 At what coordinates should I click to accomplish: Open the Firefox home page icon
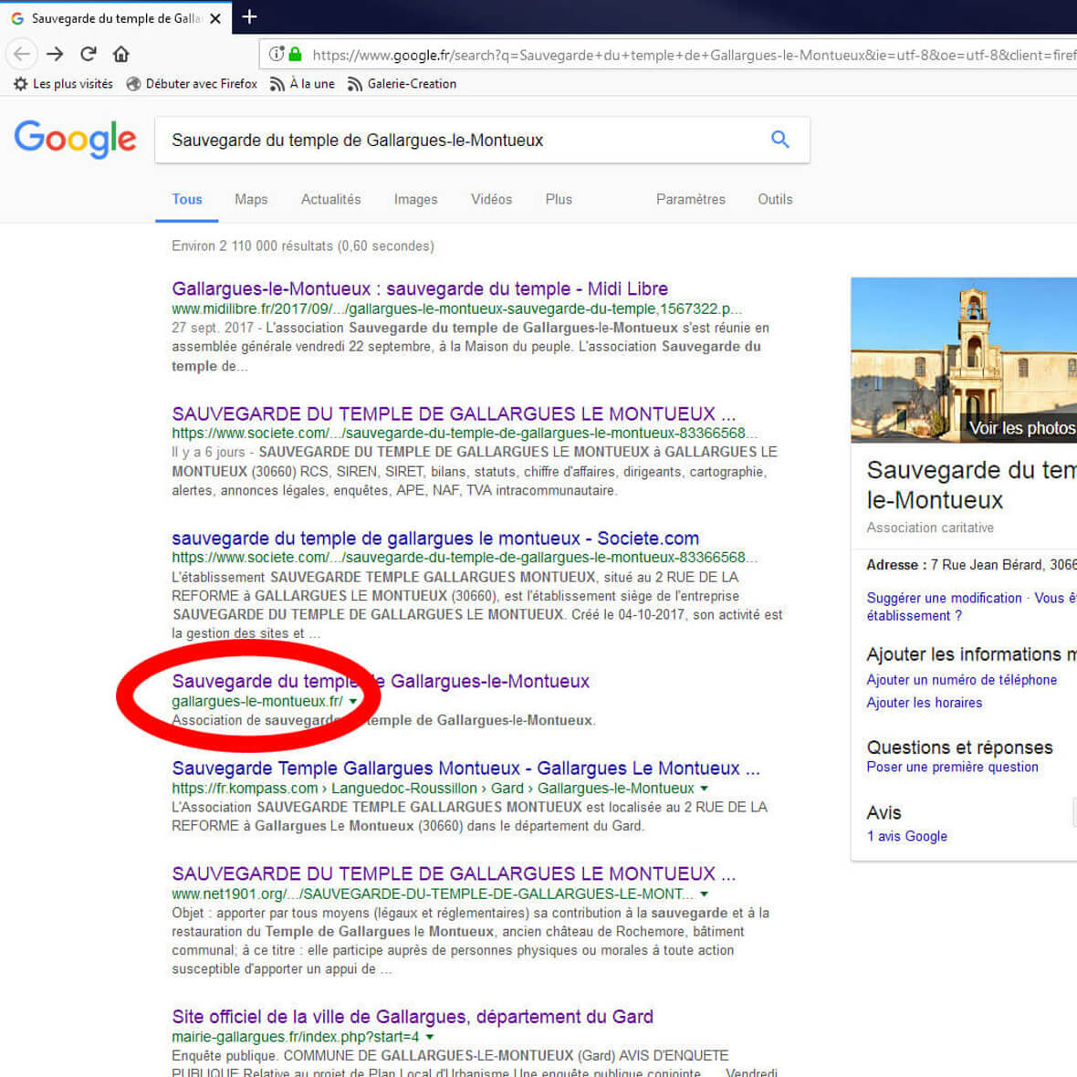(120, 54)
